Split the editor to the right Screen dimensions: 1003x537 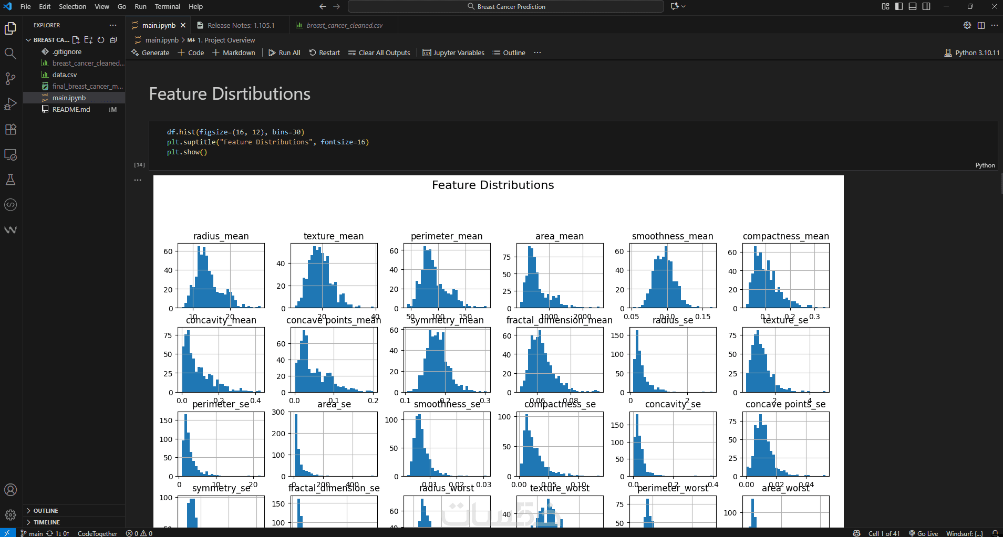click(x=981, y=25)
